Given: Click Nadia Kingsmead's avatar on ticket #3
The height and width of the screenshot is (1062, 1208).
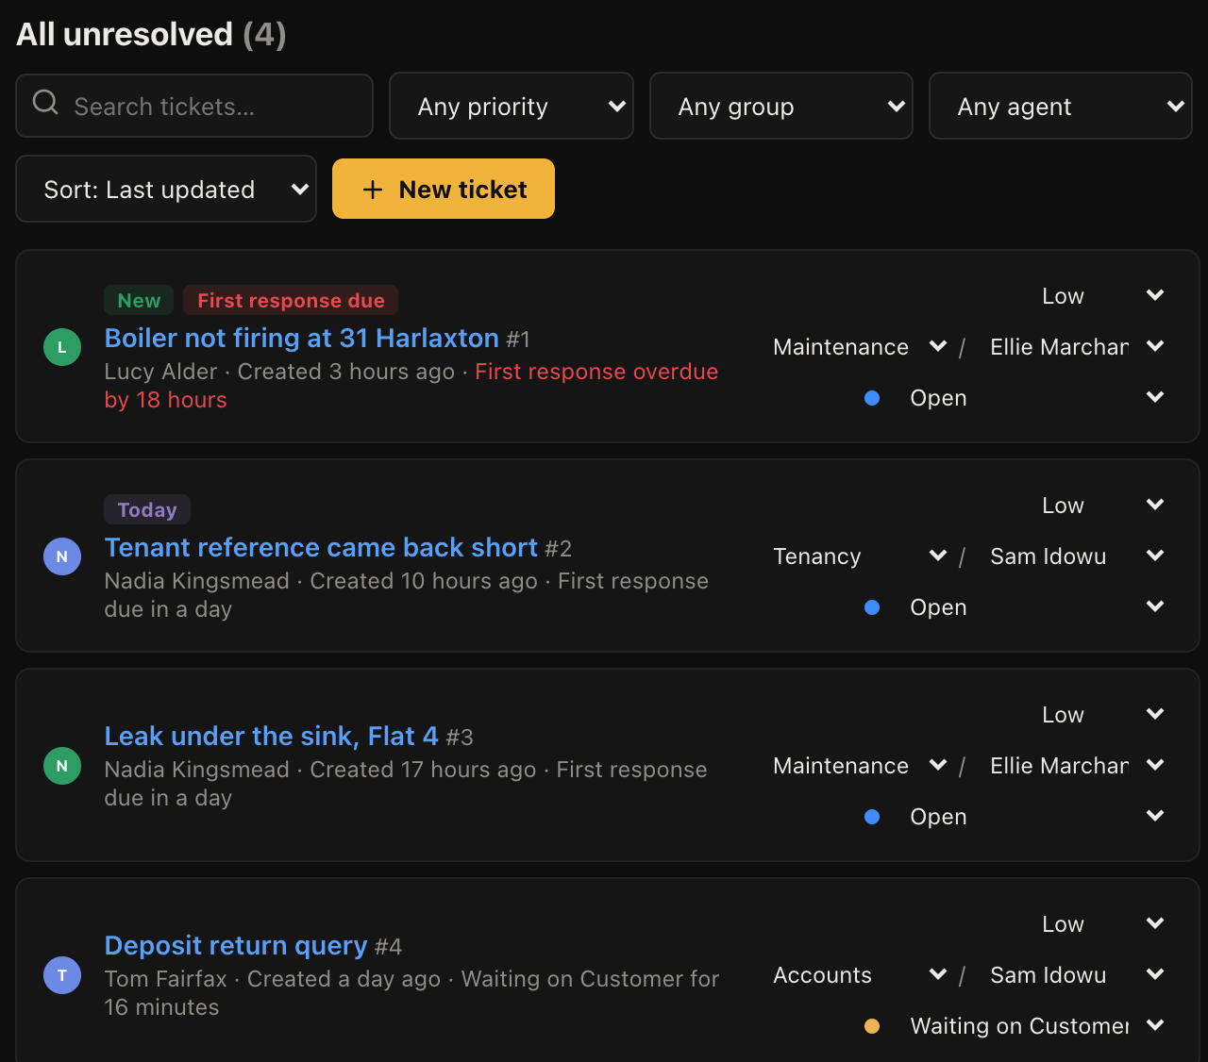Looking at the screenshot, I should (62, 766).
